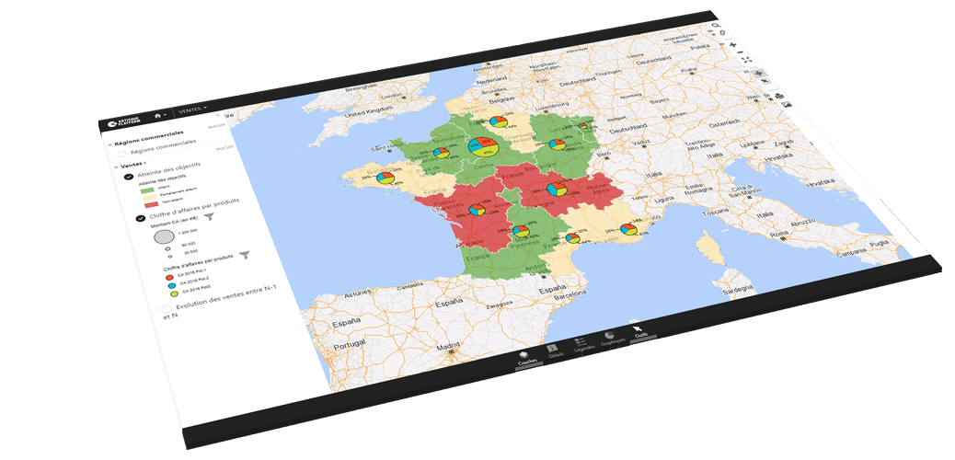Click the zoom in plus icon
The height and width of the screenshot is (460, 955).
732,44
